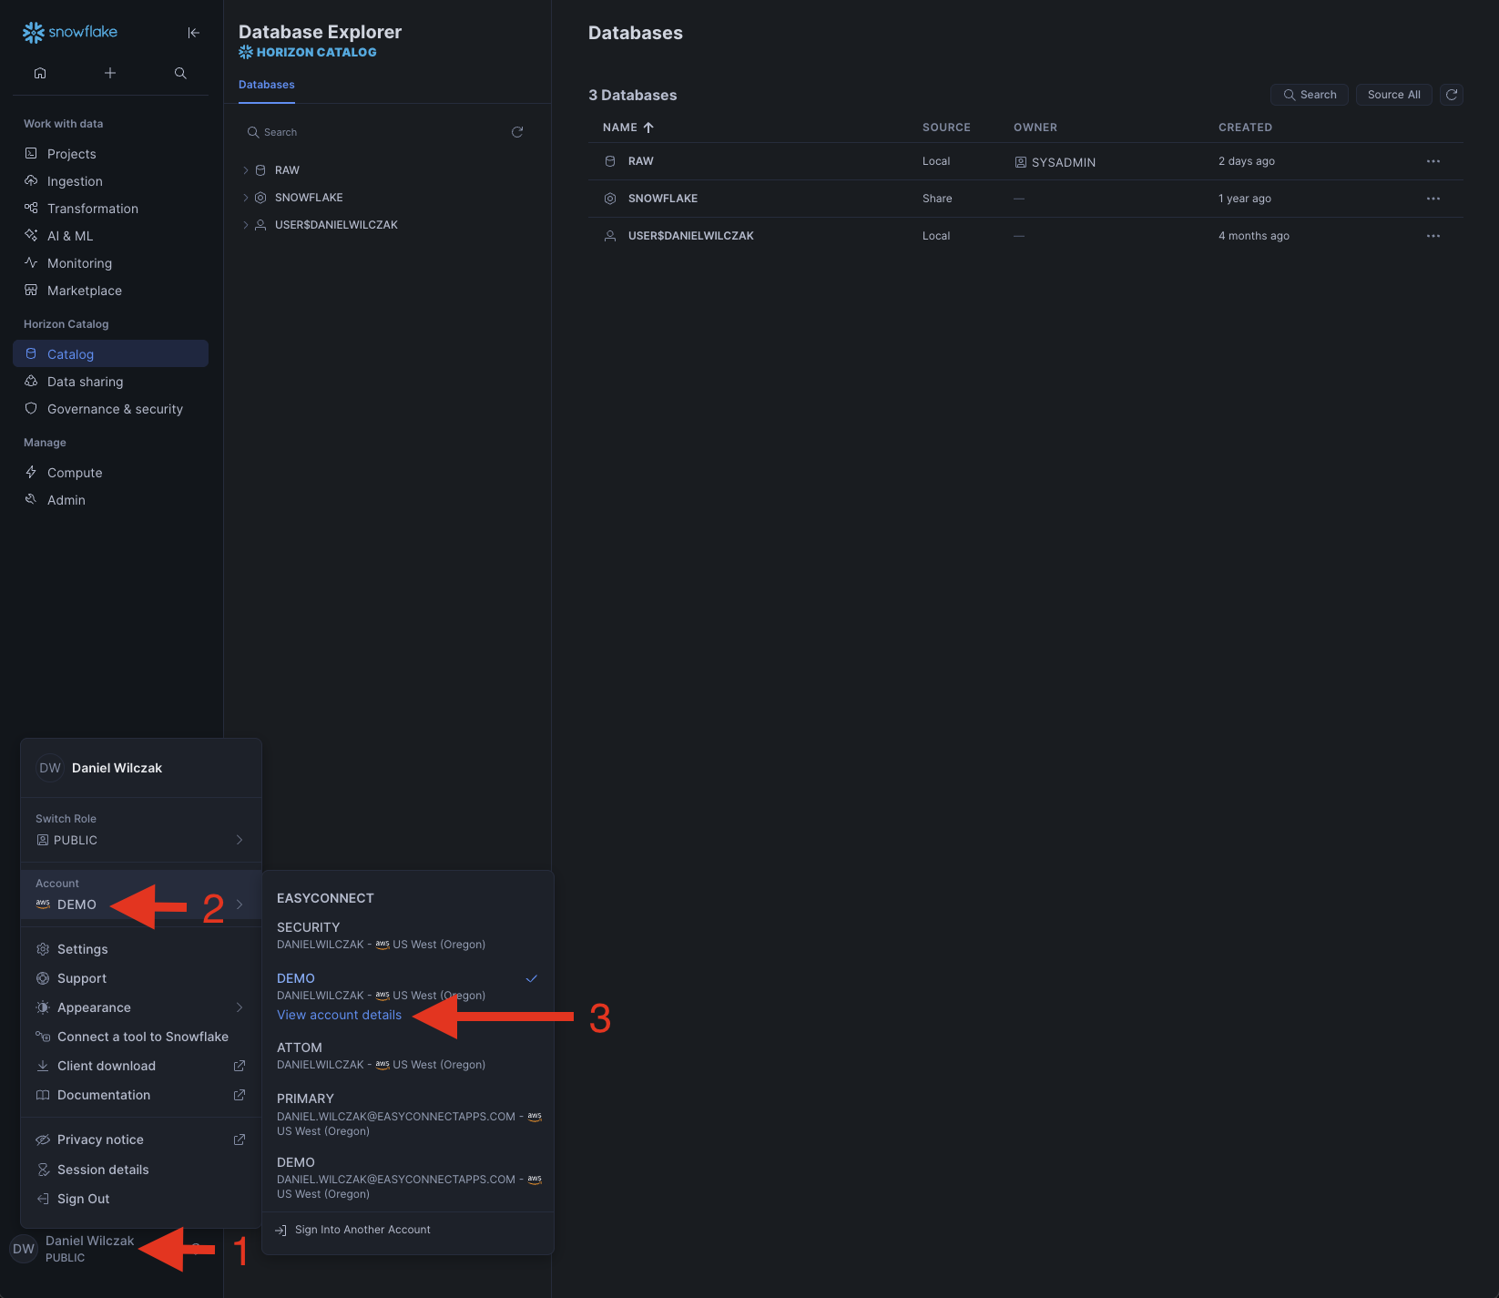Refresh the Database Explorer tree list
This screenshot has height=1298, width=1499.
click(517, 132)
